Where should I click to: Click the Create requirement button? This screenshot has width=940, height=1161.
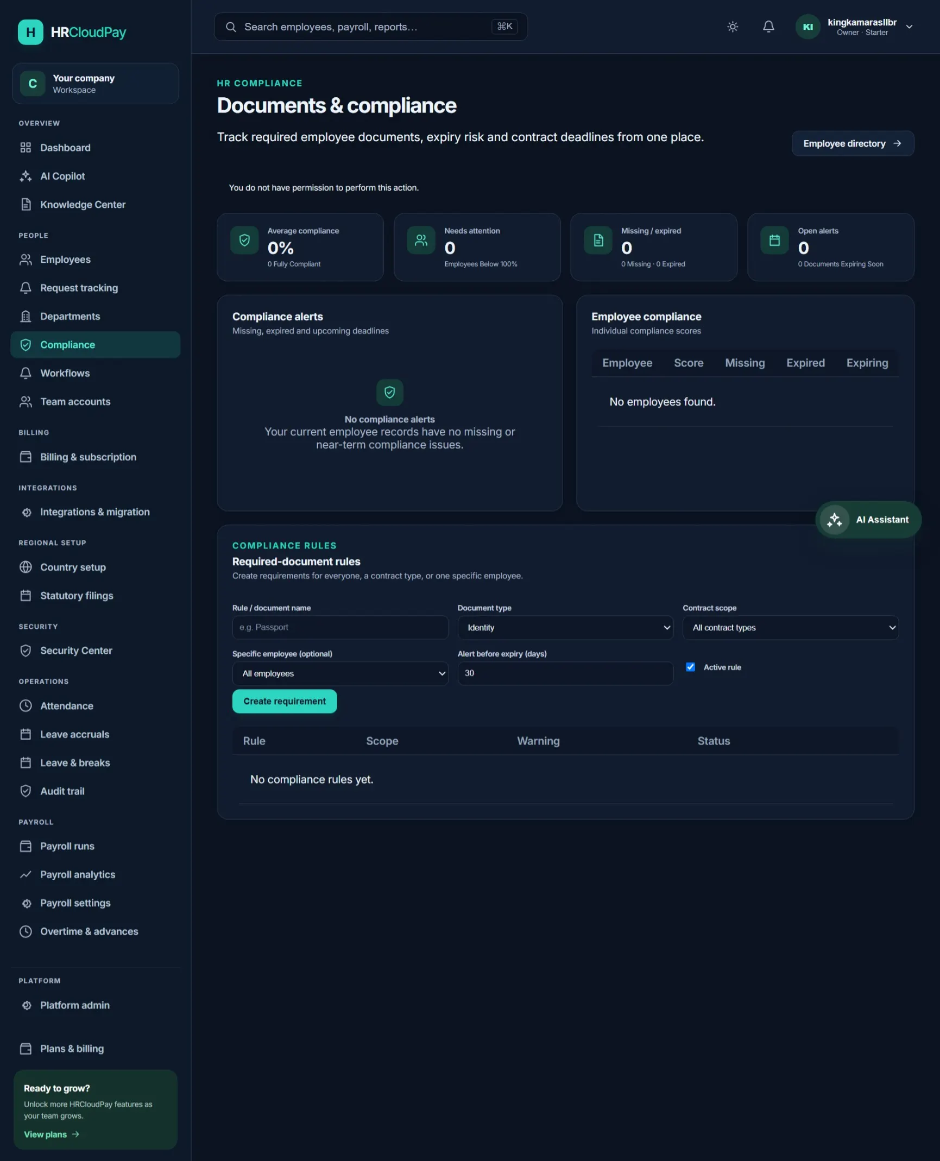click(x=285, y=702)
